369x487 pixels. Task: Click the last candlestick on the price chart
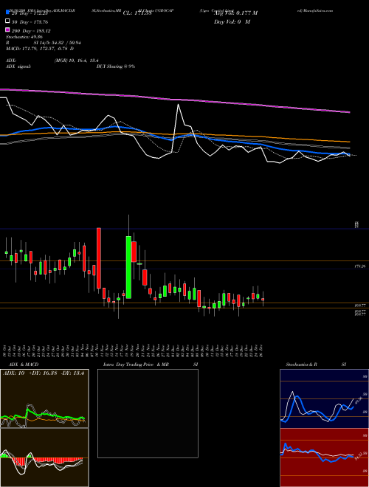point(263,300)
